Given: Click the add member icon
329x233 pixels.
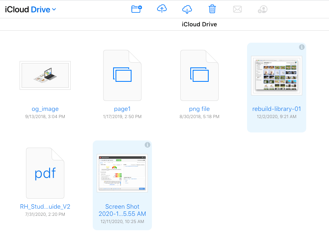Looking at the screenshot, I should [262, 9].
